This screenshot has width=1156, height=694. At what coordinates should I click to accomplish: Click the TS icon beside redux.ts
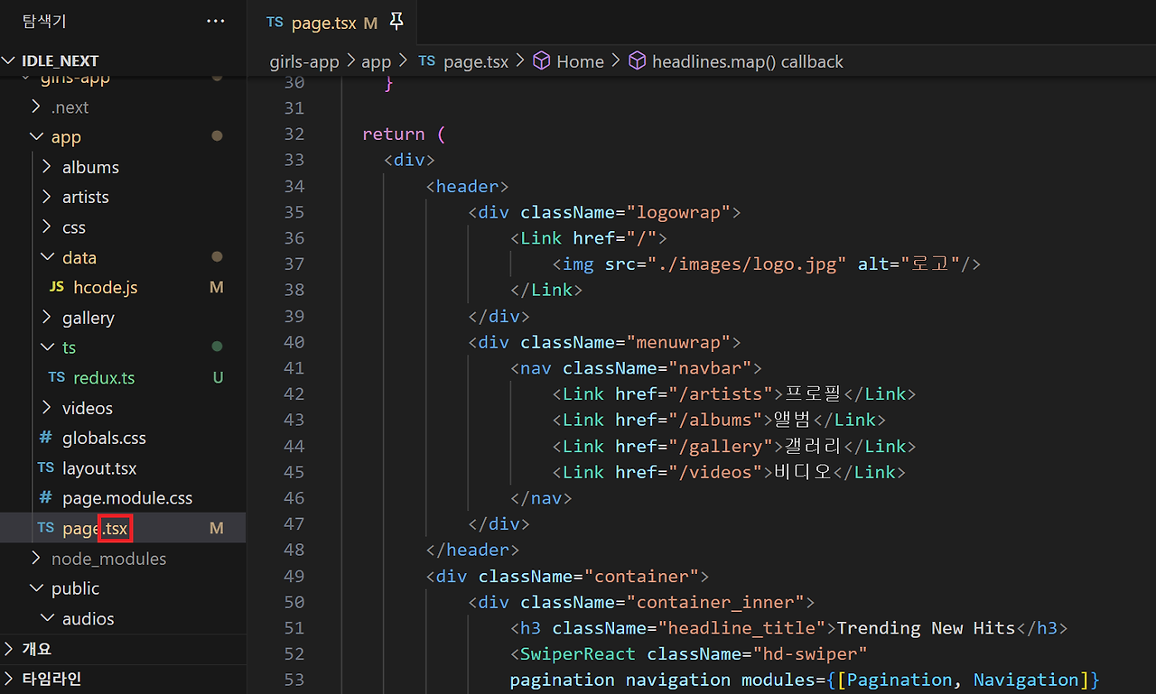(56, 377)
